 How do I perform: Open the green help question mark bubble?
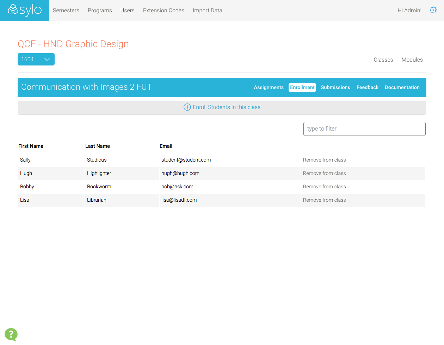[11, 334]
